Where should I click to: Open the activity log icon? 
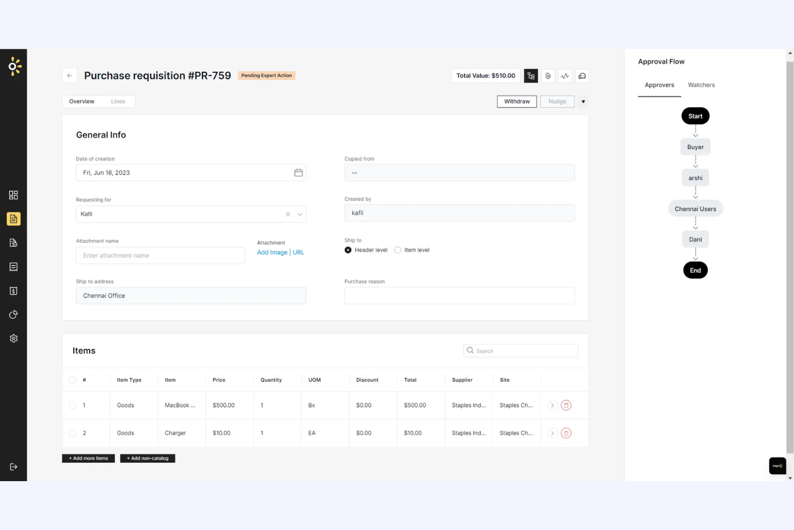(x=565, y=76)
